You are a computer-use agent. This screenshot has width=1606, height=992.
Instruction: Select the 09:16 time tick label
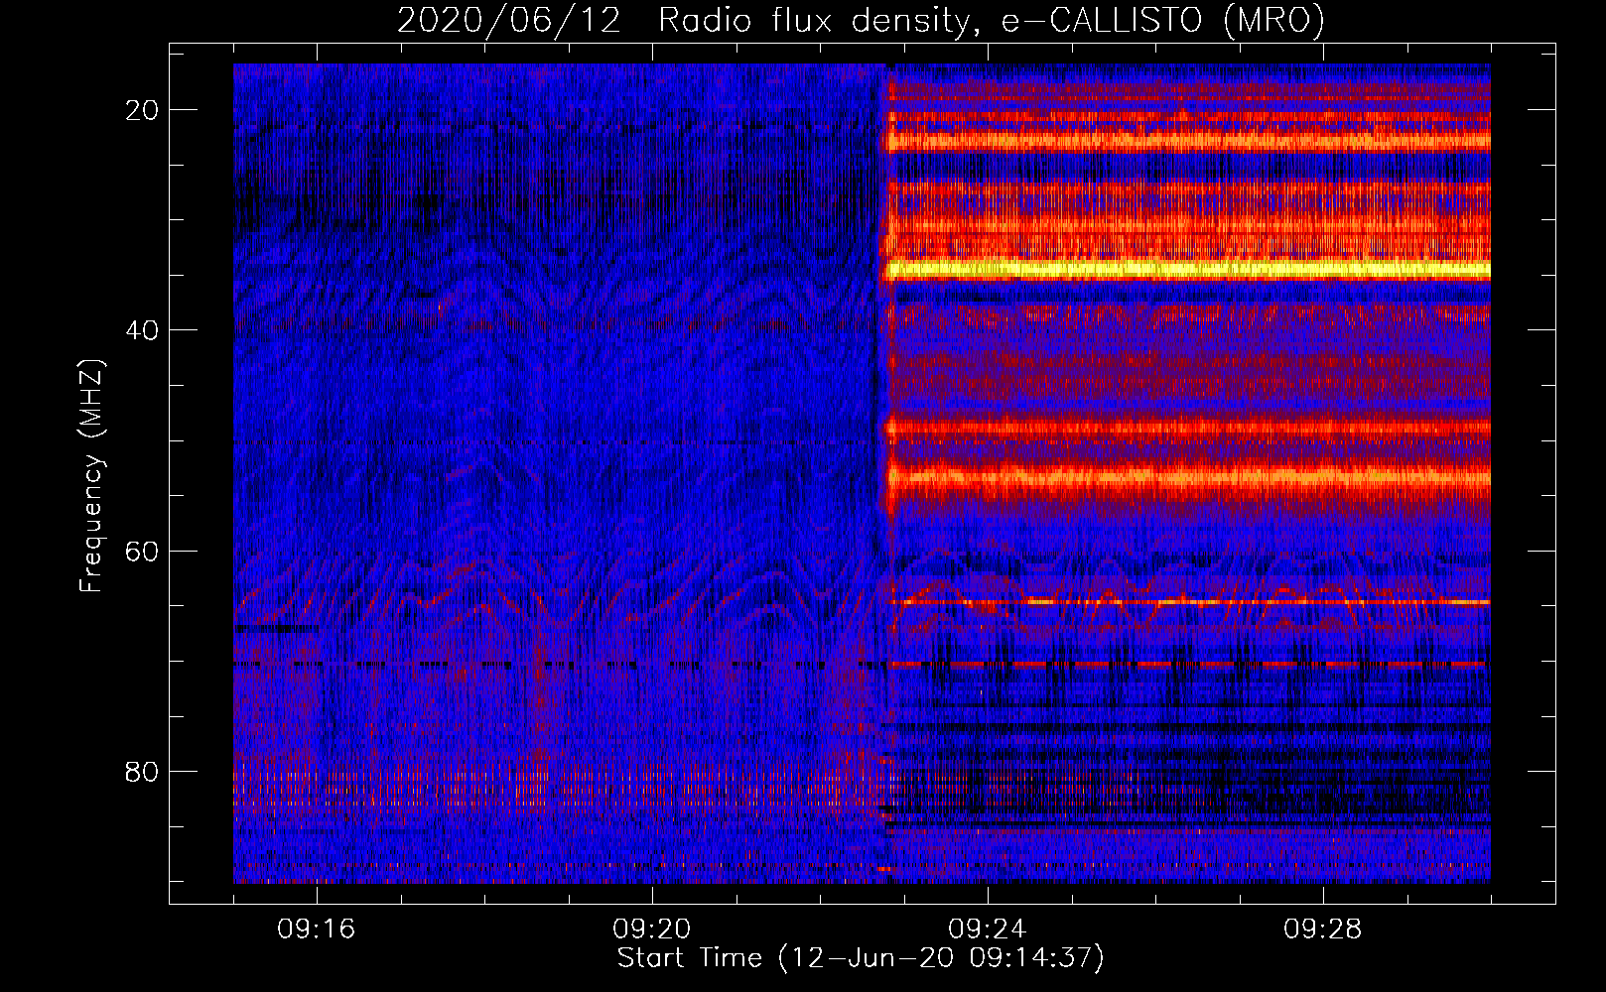tap(317, 930)
